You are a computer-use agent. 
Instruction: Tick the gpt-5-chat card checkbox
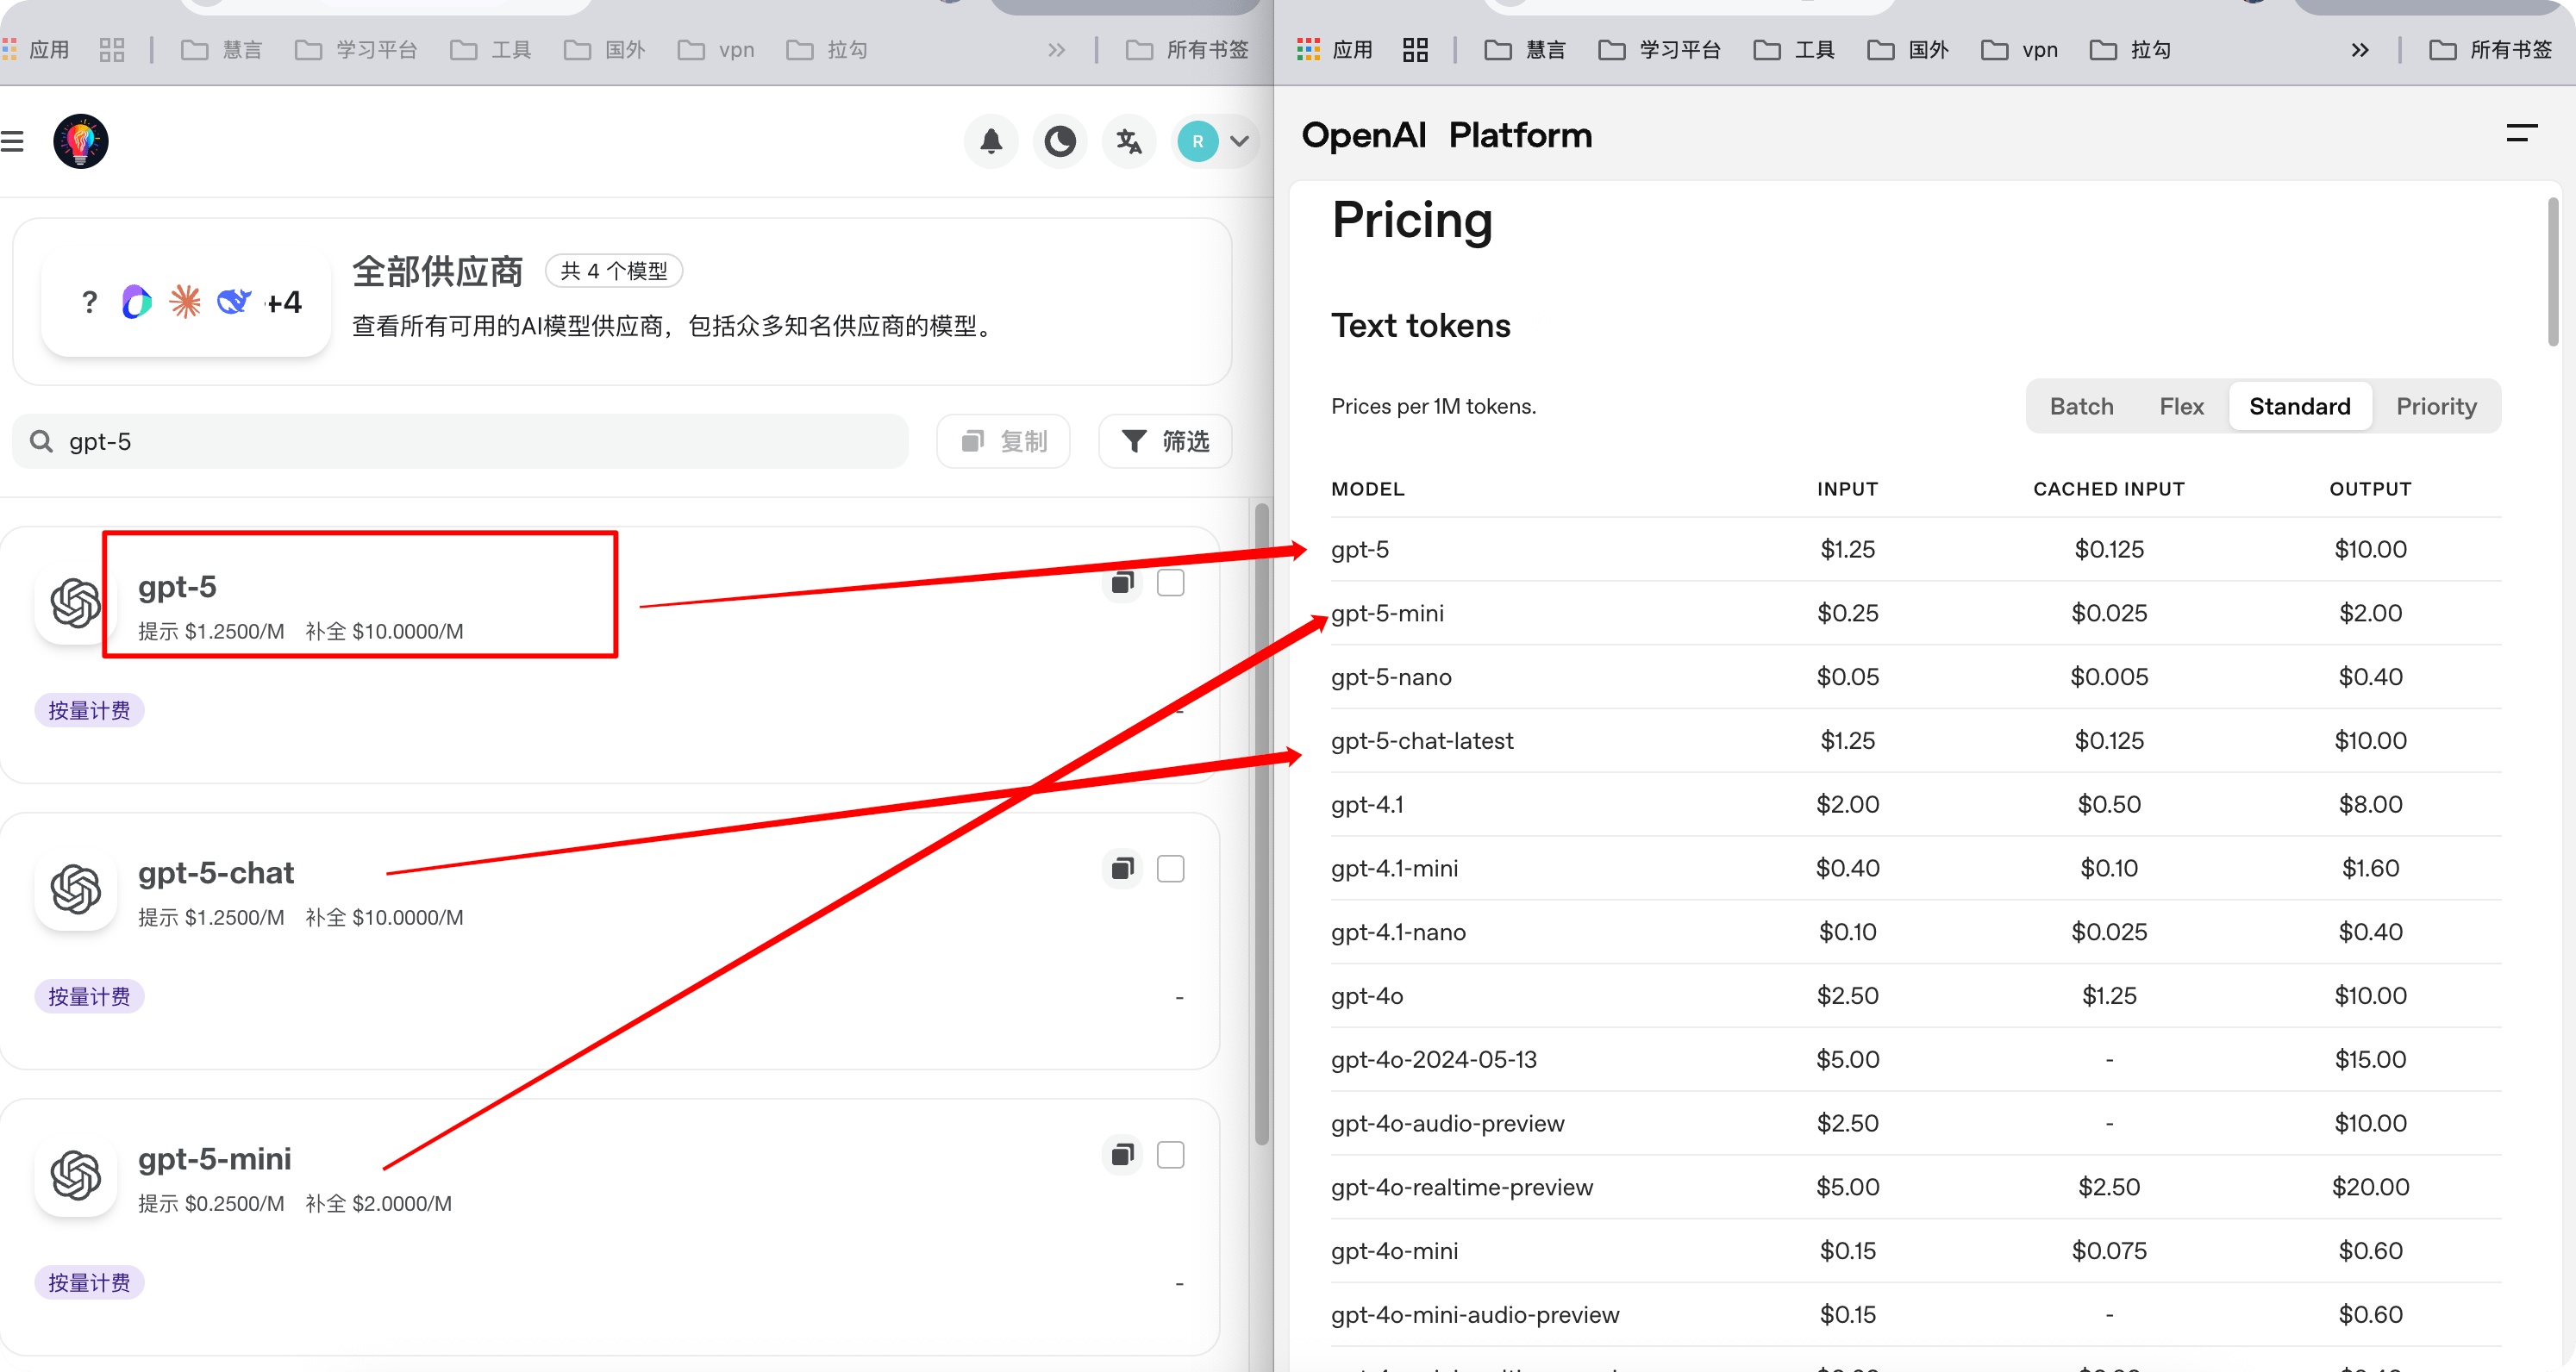click(x=1170, y=869)
